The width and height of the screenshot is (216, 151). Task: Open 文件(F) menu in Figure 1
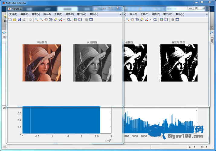(13, 14)
